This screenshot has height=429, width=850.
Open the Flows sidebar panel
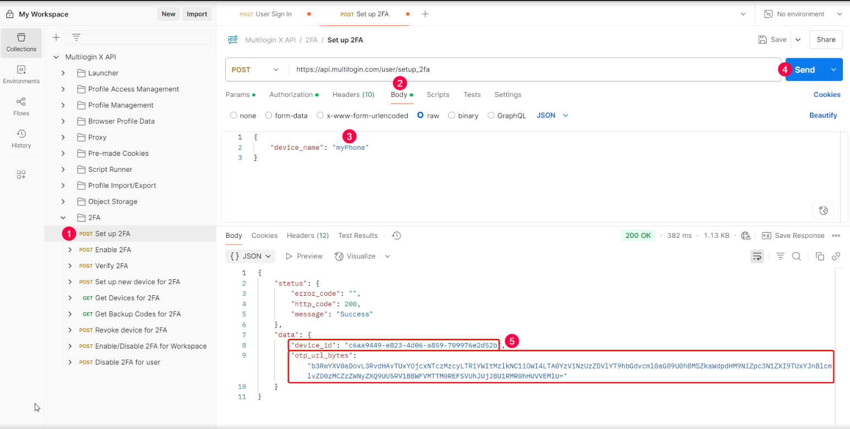coord(21,107)
